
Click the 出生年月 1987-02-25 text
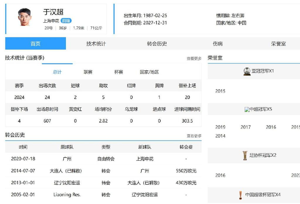pyautogui.click(x=145, y=15)
